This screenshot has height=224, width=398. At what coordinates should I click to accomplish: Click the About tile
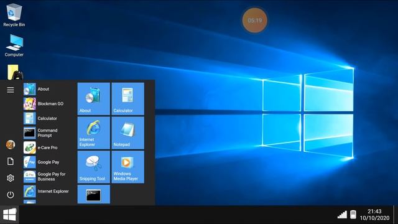pos(94,99)
